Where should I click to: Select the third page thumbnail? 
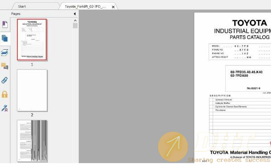[x=32, y=141]
